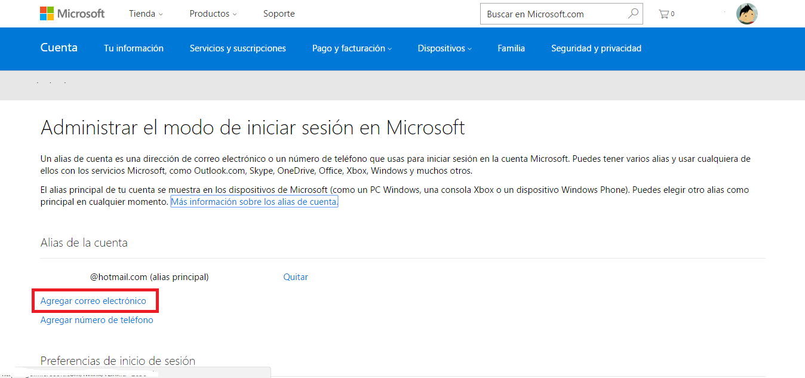
Task: Click the Administrar el modo de iniciar sesión title
Action: (253, 128)
